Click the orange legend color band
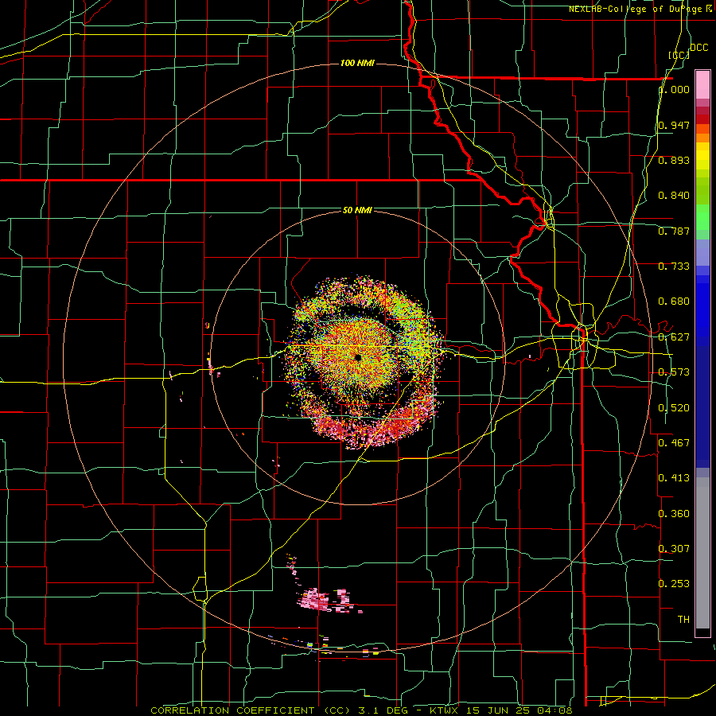 pos(702,138)
